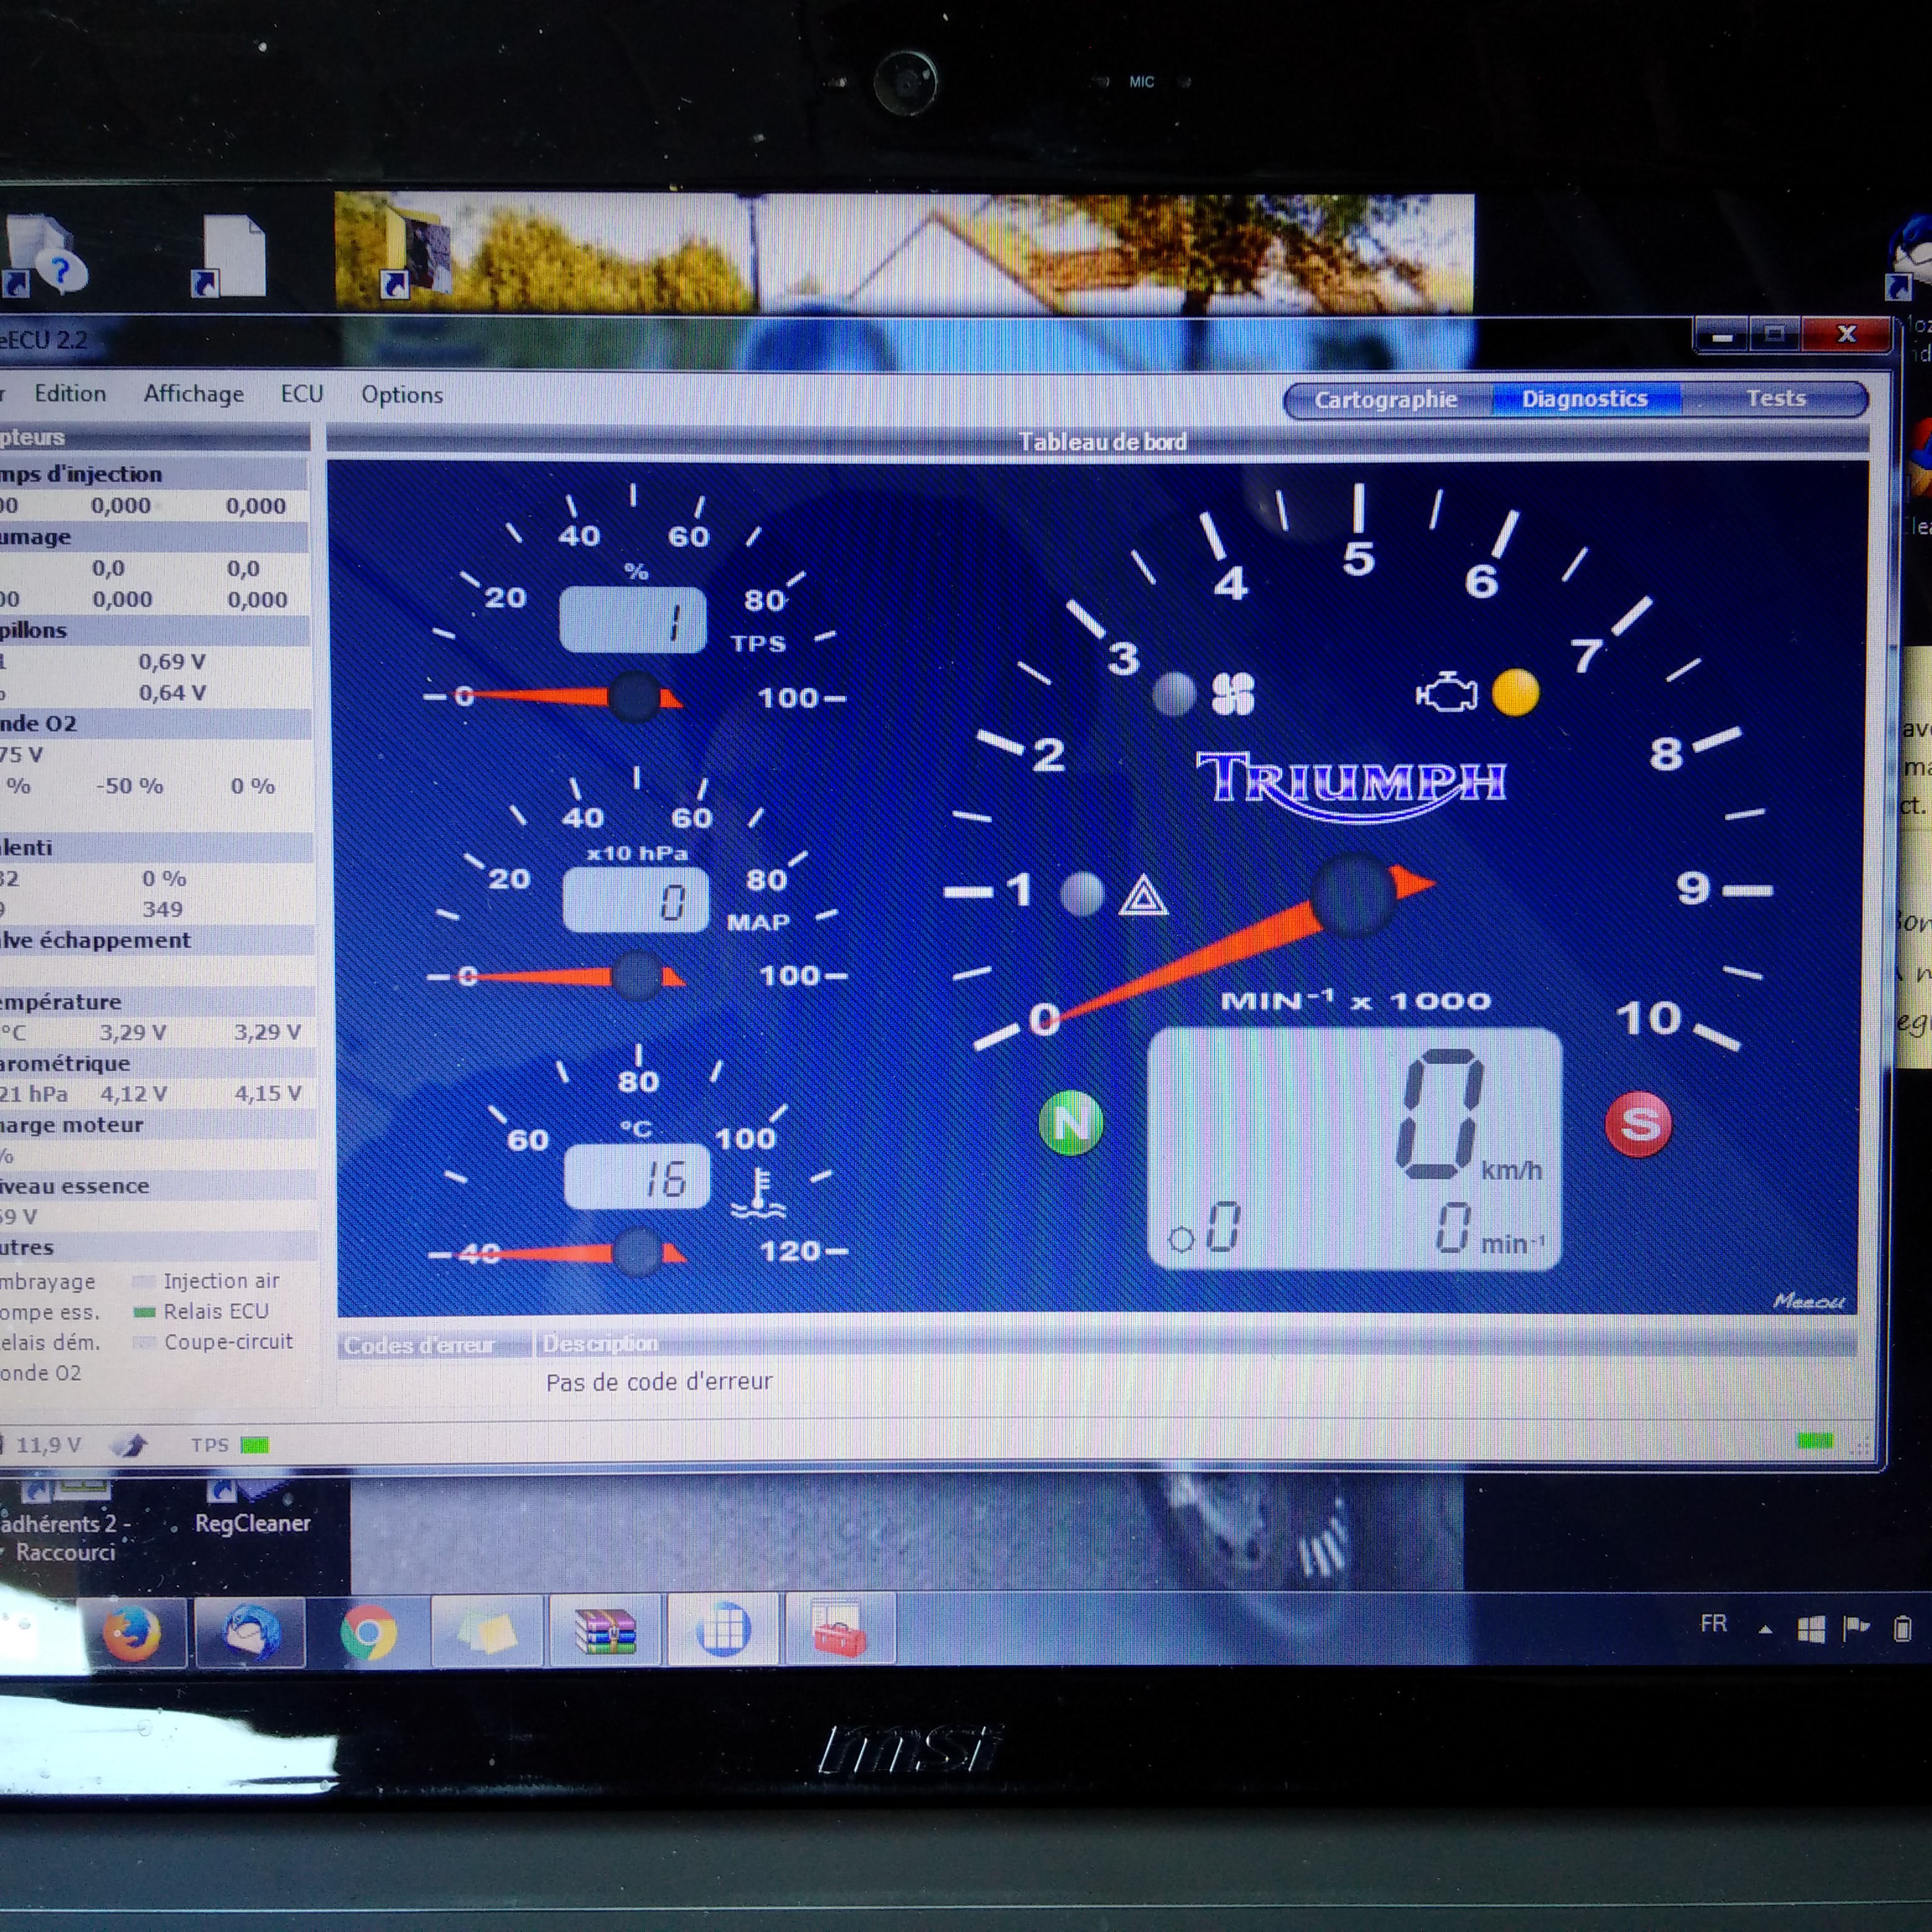This screenshot has height=1932, width=1932.
Task: Open WinRAR from the taskbar
Action: (x=605, y=1632)
